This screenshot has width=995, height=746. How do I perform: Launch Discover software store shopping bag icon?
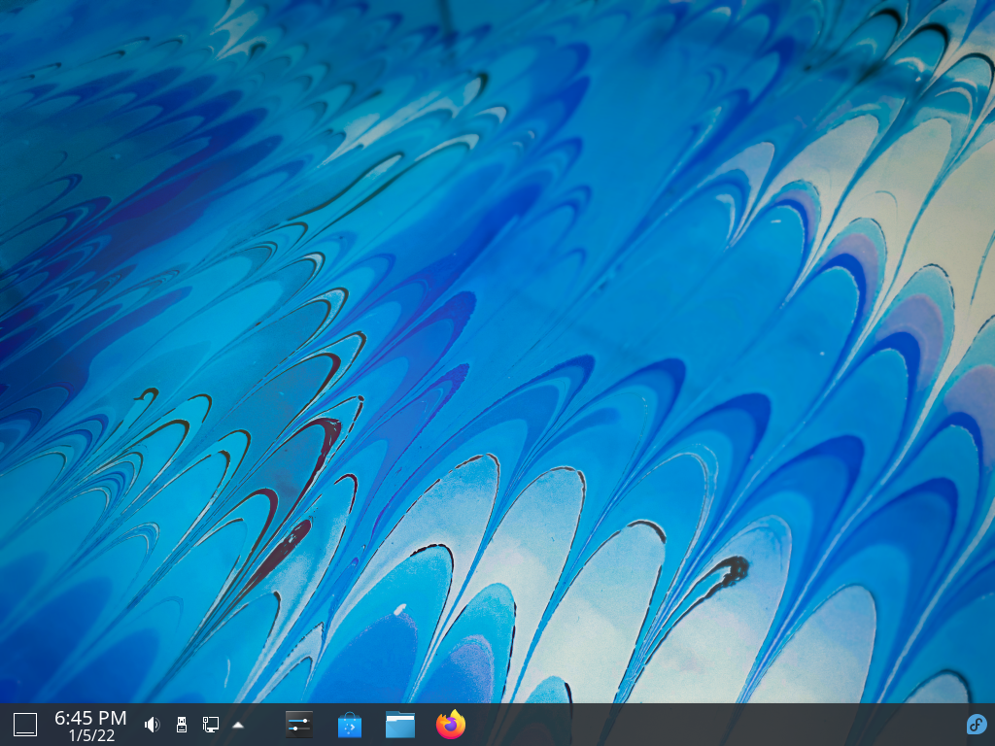click(350, 725)
